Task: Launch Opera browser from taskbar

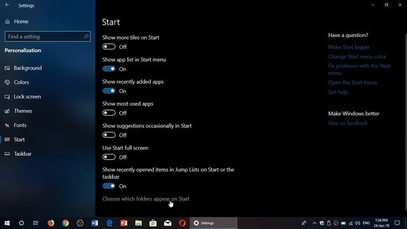Action: tap(183, 223)
